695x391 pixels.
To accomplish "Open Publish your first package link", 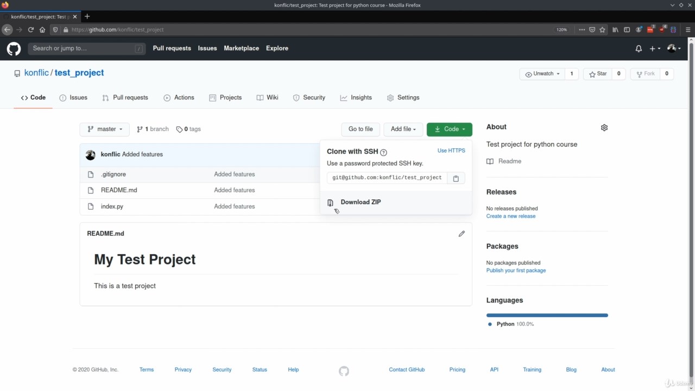I will [x=516, y=270].
